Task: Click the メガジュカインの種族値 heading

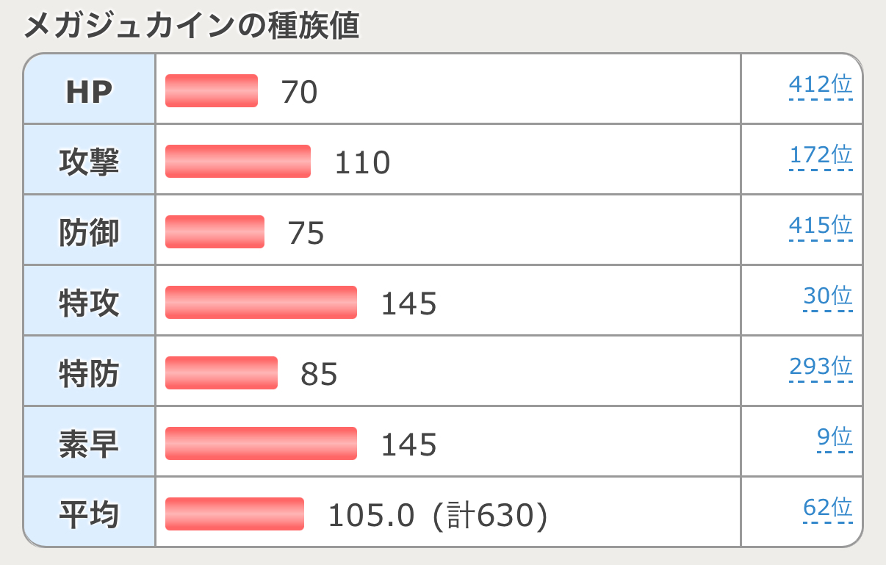Action: [191, 26]
